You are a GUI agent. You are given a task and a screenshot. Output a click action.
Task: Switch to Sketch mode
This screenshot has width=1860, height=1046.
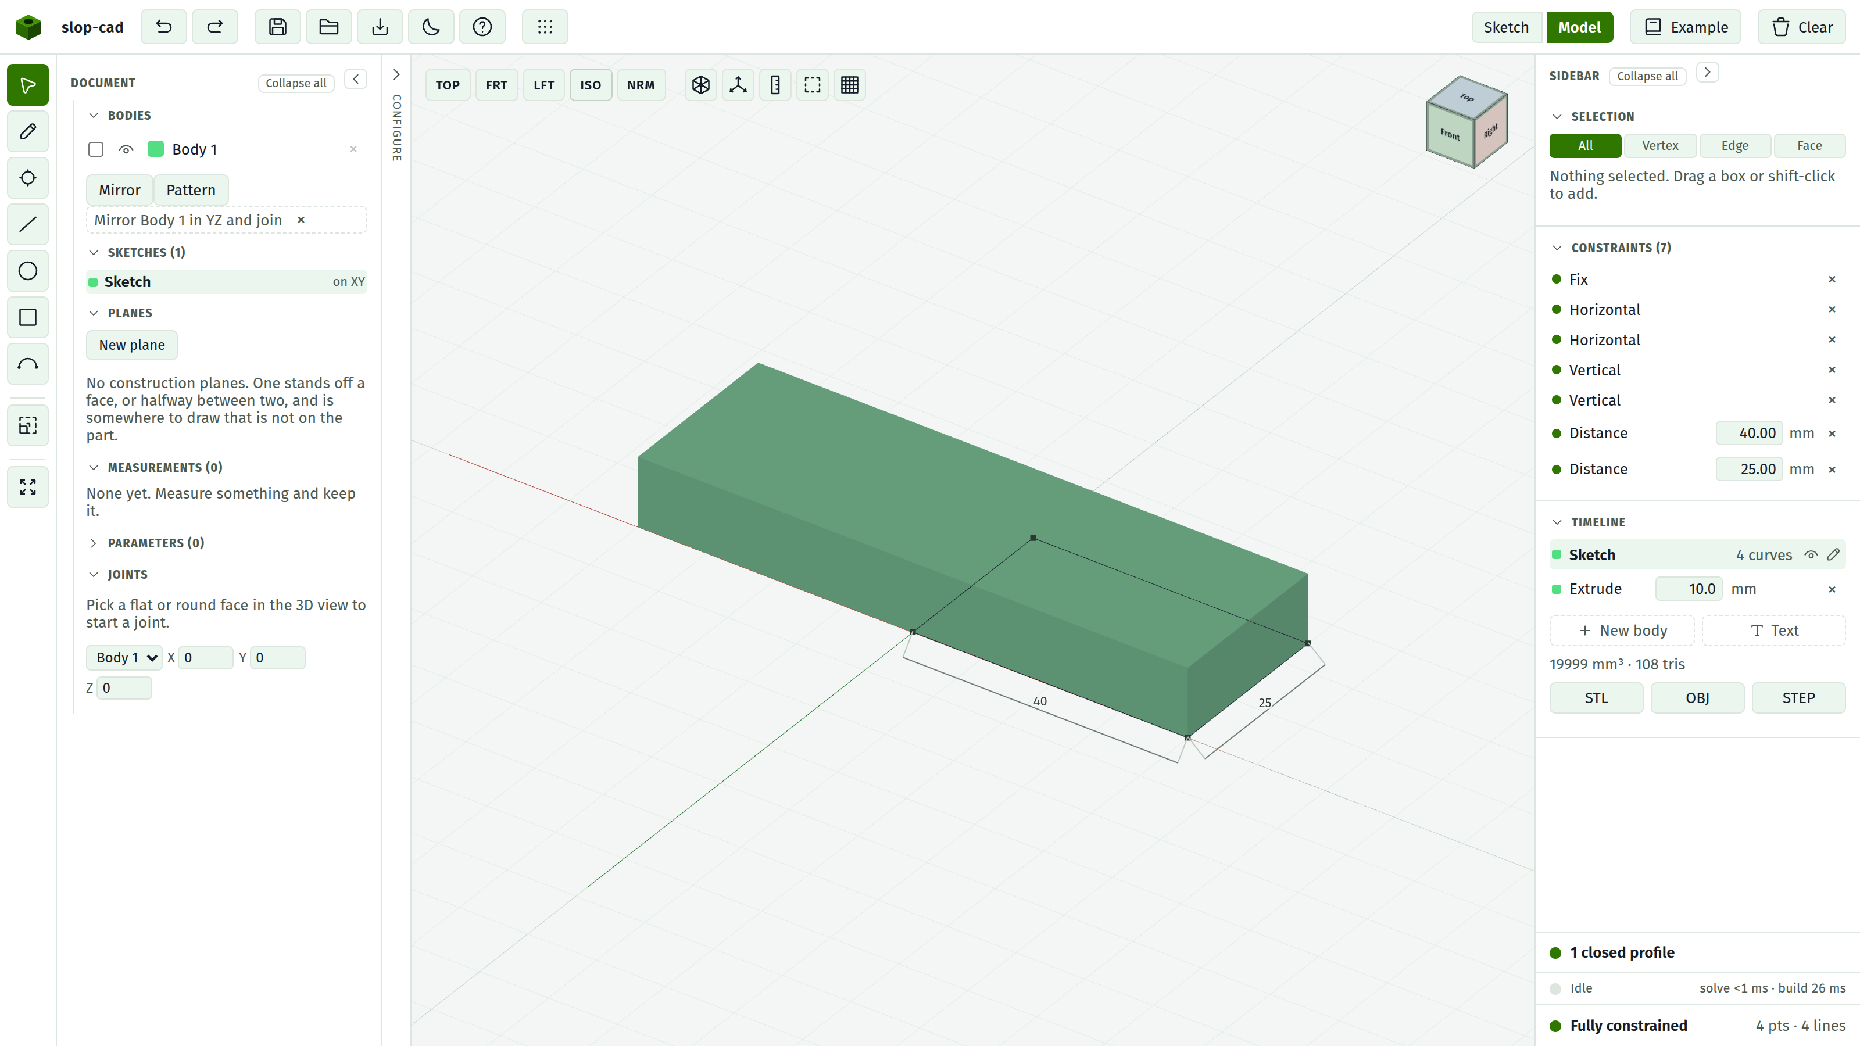click(1506, 27)
